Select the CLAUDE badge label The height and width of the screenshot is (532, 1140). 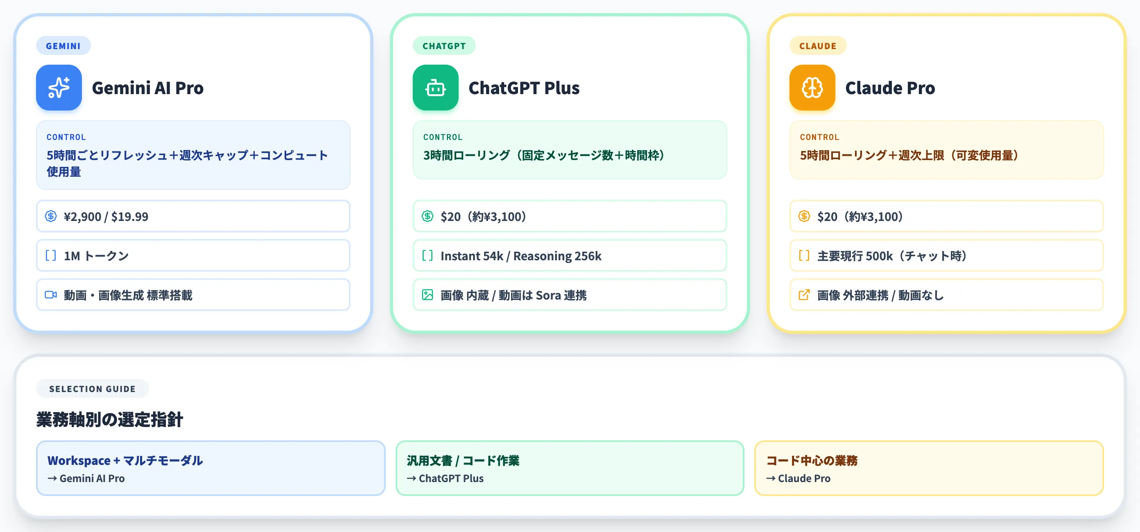coord(818,45)
